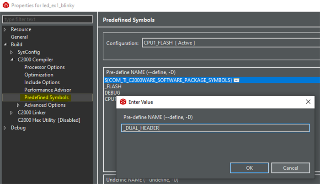This screenshot has width=320, height=184.
Task: Collapse the Build tree node
Action: (x=5, y=44)
